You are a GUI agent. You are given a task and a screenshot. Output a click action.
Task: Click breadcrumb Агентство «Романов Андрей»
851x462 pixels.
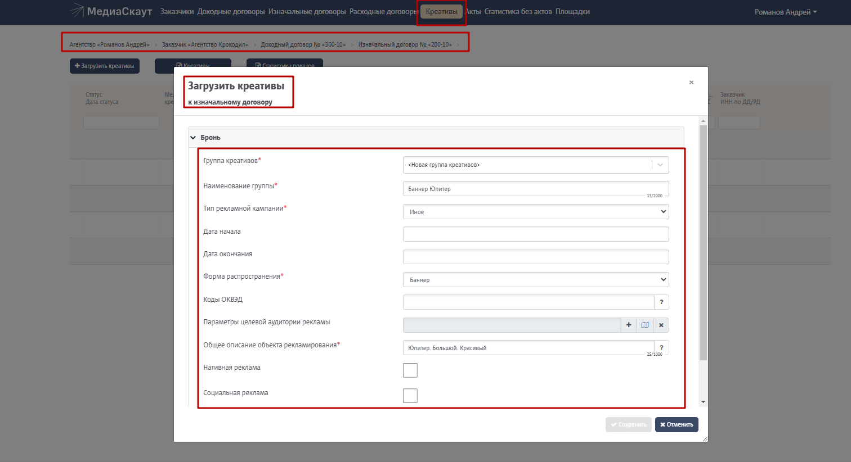109,44
